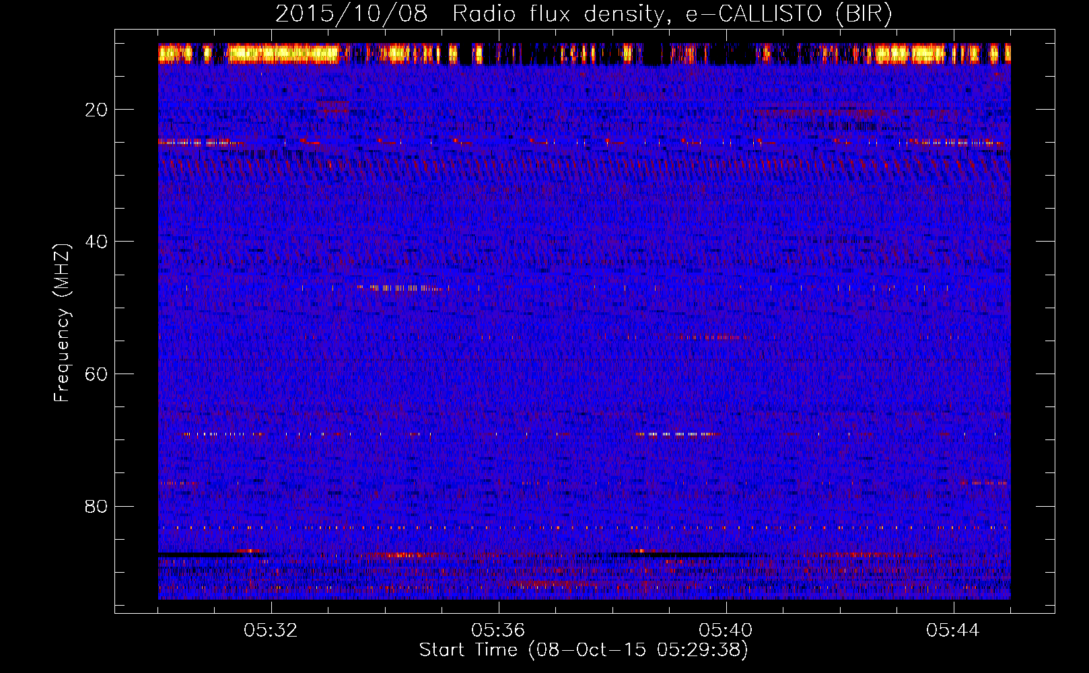Click the 05:44 time tick label

(x=953, y=631)
